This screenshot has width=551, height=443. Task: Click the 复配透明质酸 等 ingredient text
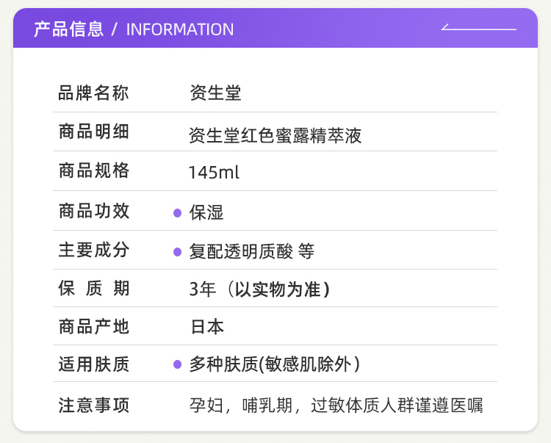point(252,251)
